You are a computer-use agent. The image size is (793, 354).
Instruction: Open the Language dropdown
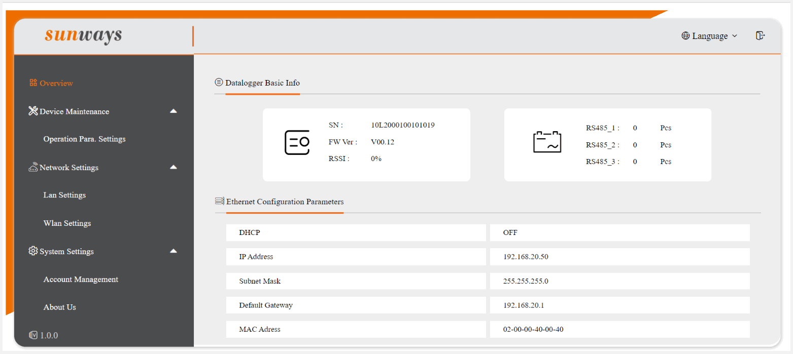coord(709,36)
